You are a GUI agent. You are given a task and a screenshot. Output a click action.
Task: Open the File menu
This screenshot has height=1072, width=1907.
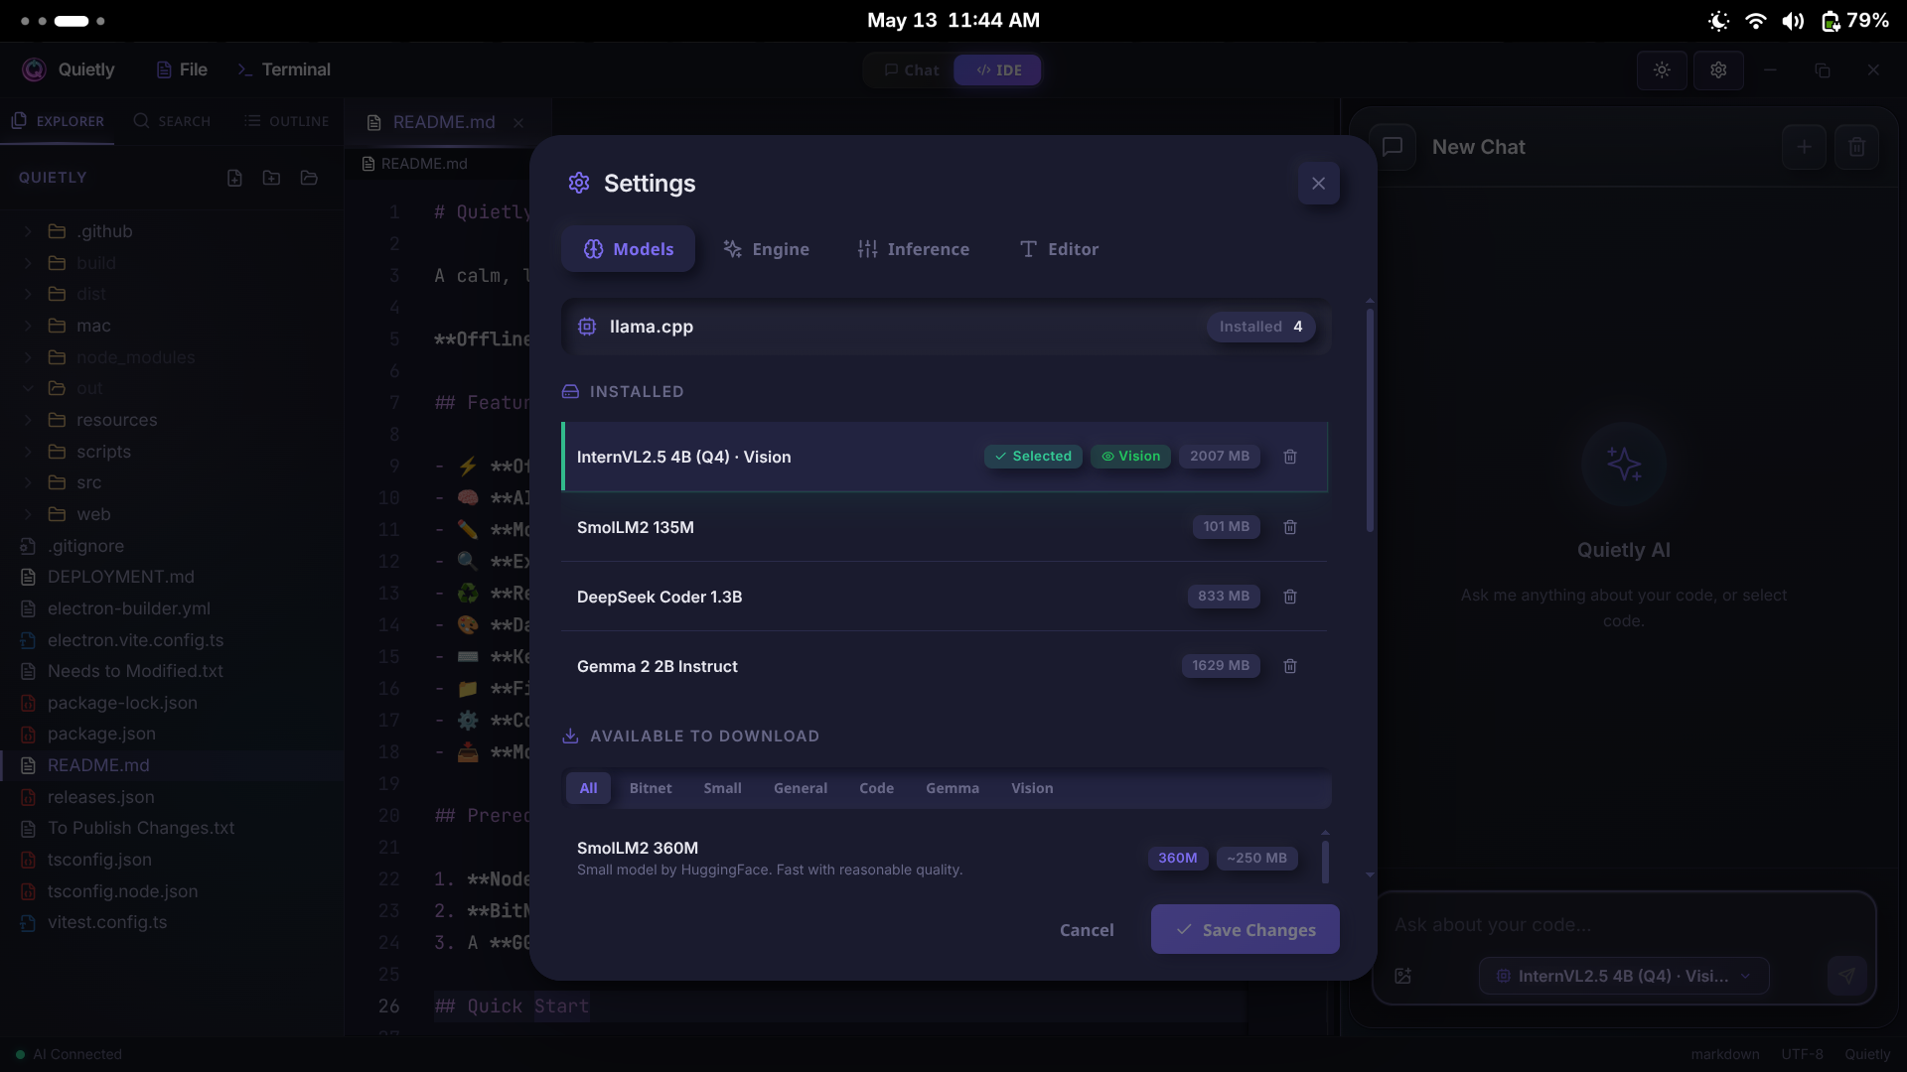click(x=182, y=69)
